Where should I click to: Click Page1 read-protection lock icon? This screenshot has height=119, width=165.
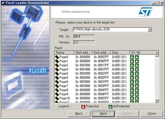pos(132,61)
